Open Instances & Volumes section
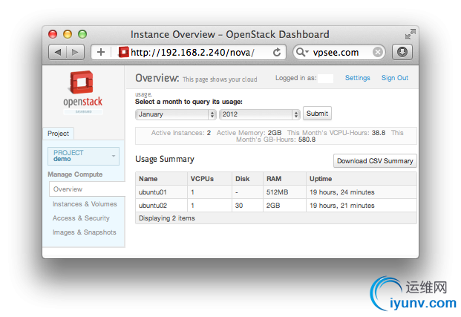461x317 pixels. coord(85,204)
